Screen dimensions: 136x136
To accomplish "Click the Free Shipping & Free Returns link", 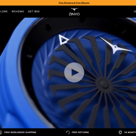I will (x=74, y=3).
